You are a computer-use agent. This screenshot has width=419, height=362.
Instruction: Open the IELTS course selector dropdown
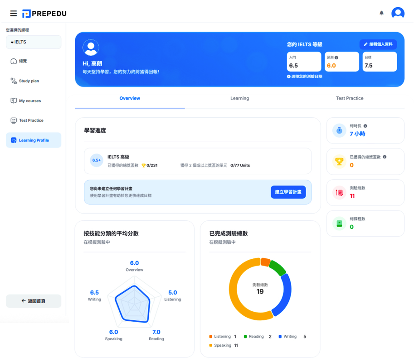33,42
